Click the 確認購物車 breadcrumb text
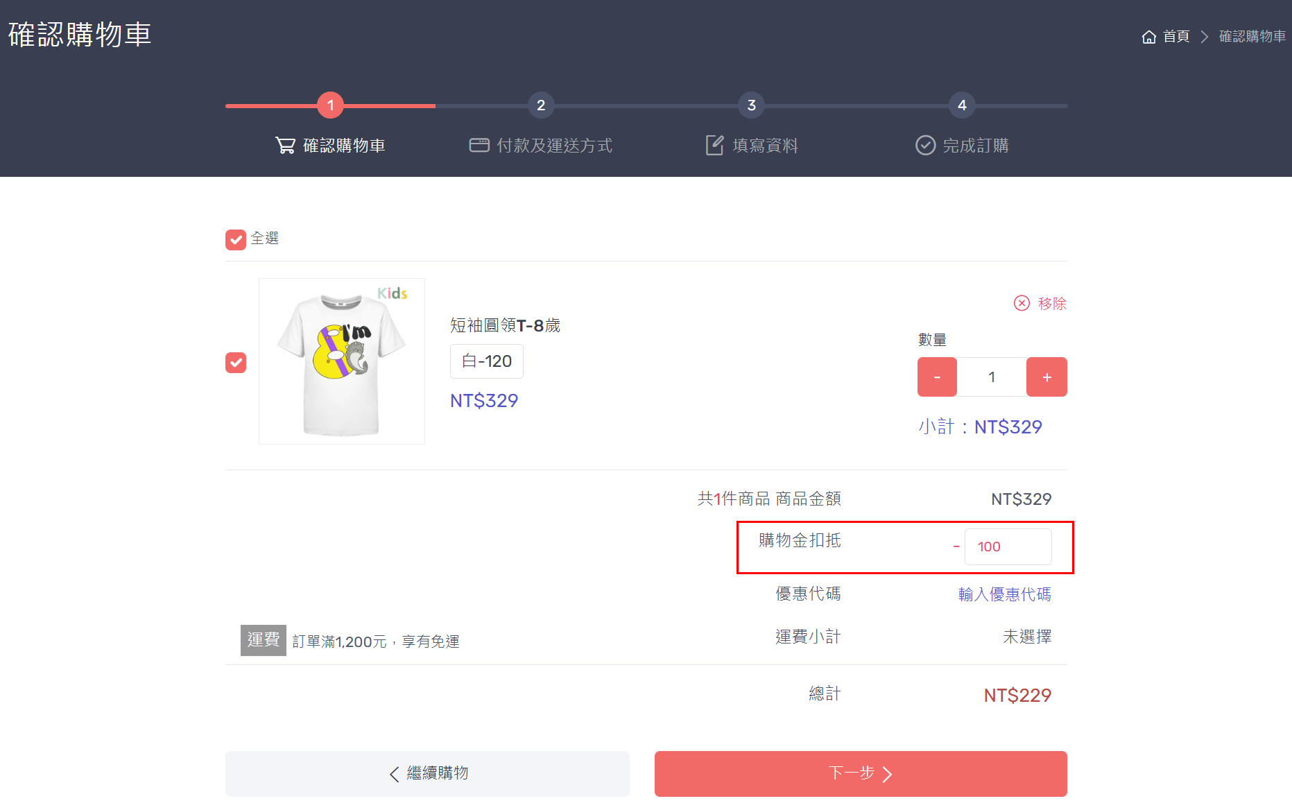Viewport: 1292px width, 810px height. point(1252,37)
